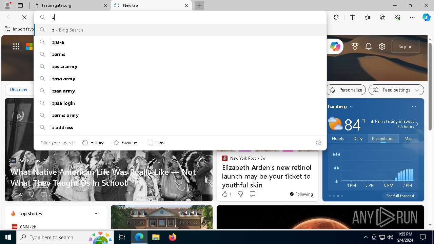This screenshot has width=434, height=244.
Task: Open the notifications bell icon
Action: point(369,46)
